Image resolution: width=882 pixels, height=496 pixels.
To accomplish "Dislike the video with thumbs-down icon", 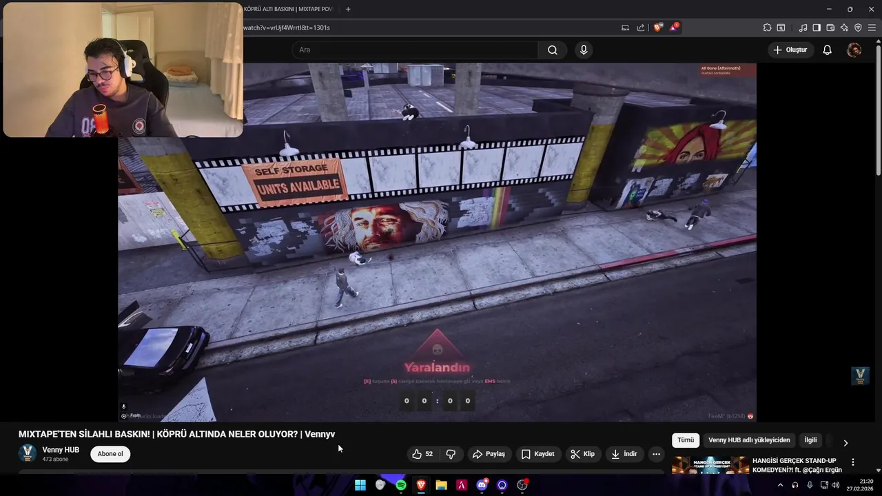I will tap(451, 454).
